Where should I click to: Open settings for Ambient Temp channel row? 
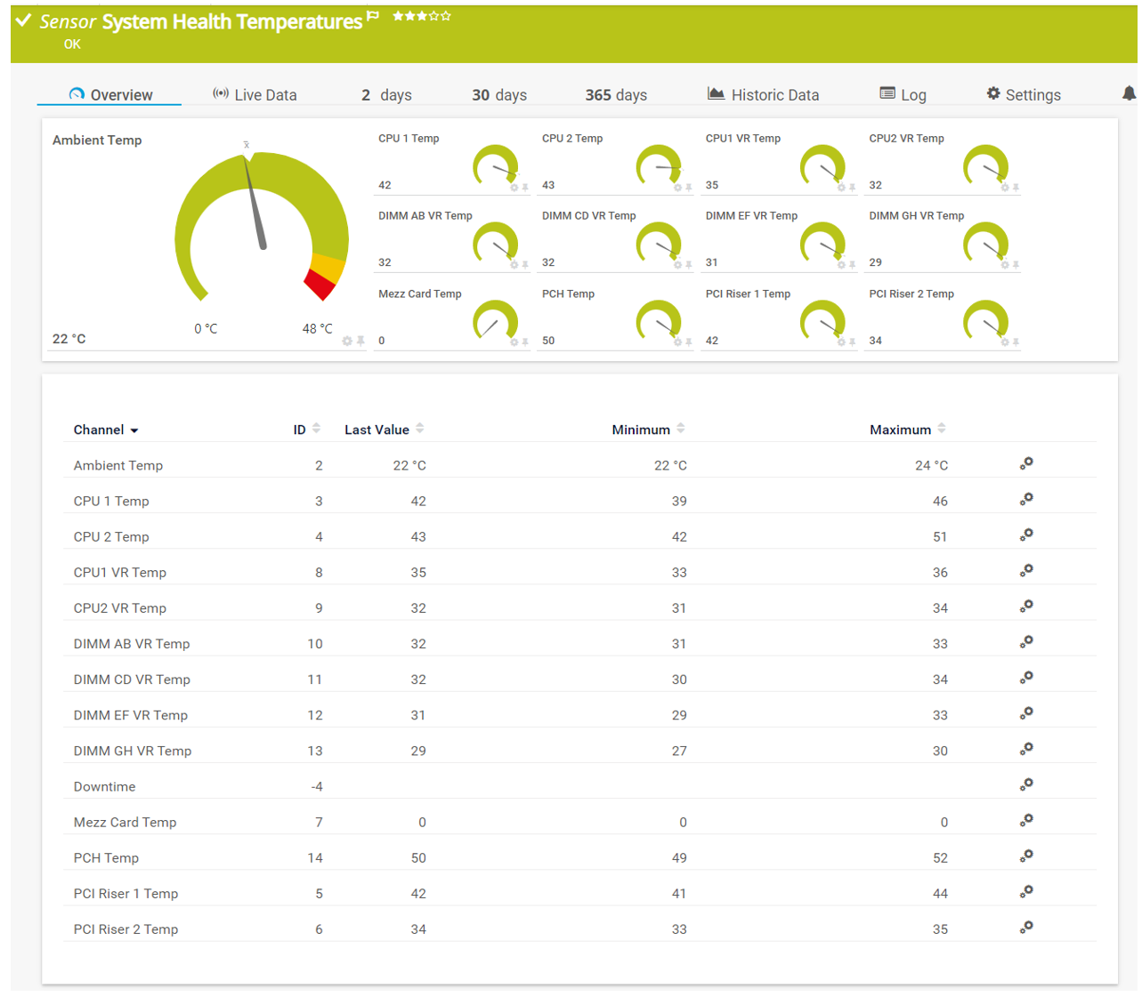coord(1026,463)
